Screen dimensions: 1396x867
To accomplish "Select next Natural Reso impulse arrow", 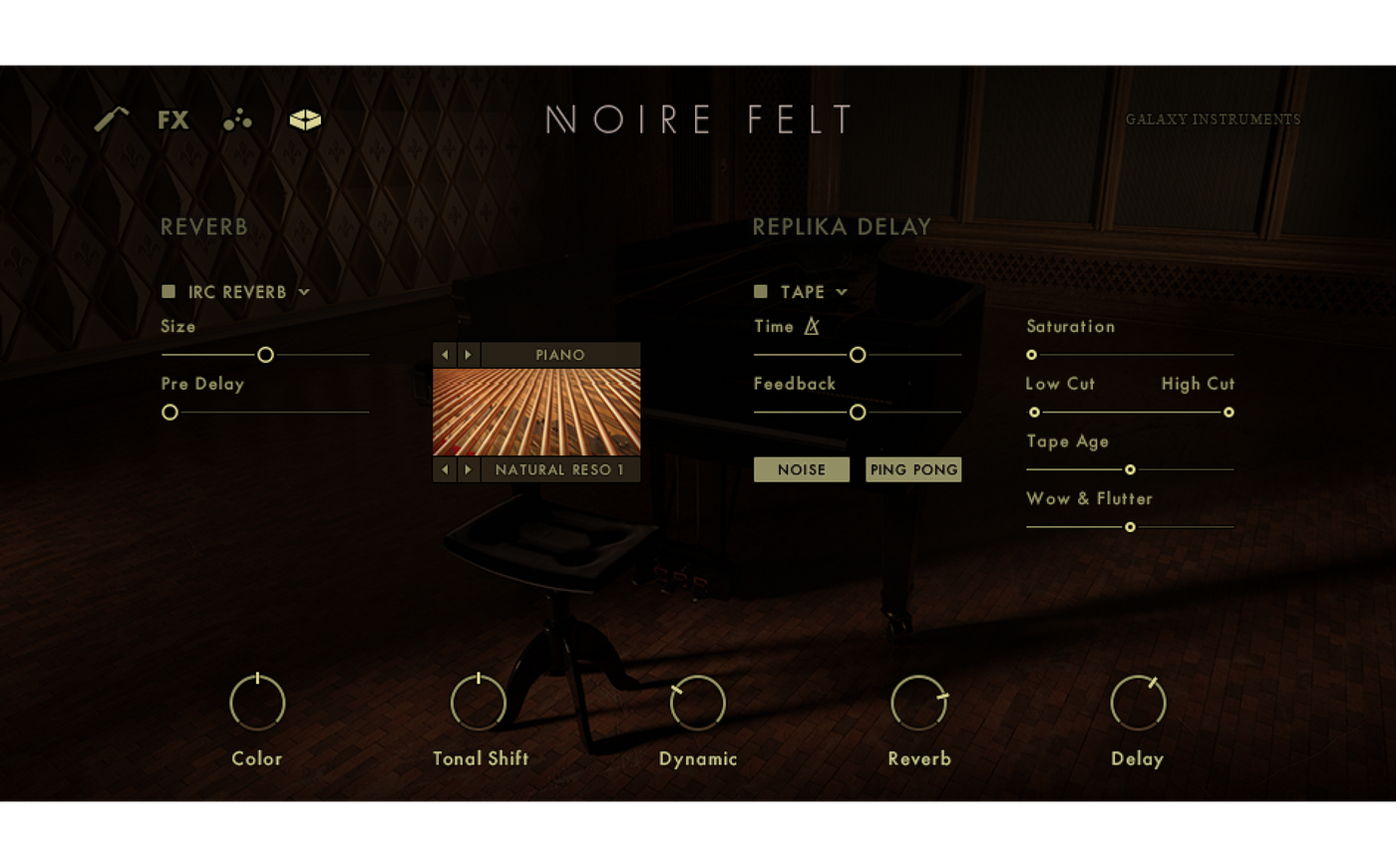I will 469,469.
